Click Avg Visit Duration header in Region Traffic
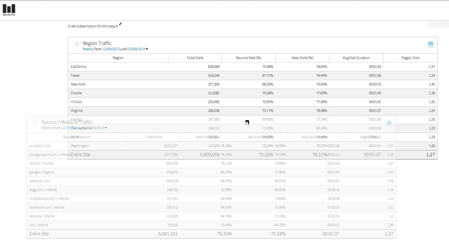The height and width of the screenshot is (248, 449). pos(356,58)
